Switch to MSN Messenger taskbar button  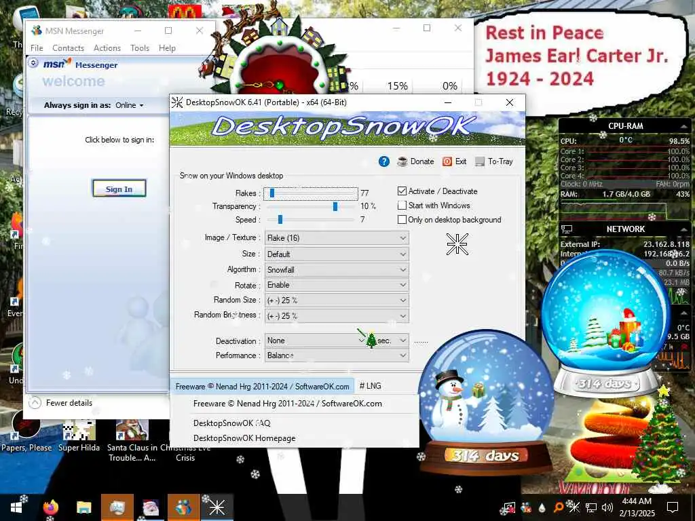point(183,507)
